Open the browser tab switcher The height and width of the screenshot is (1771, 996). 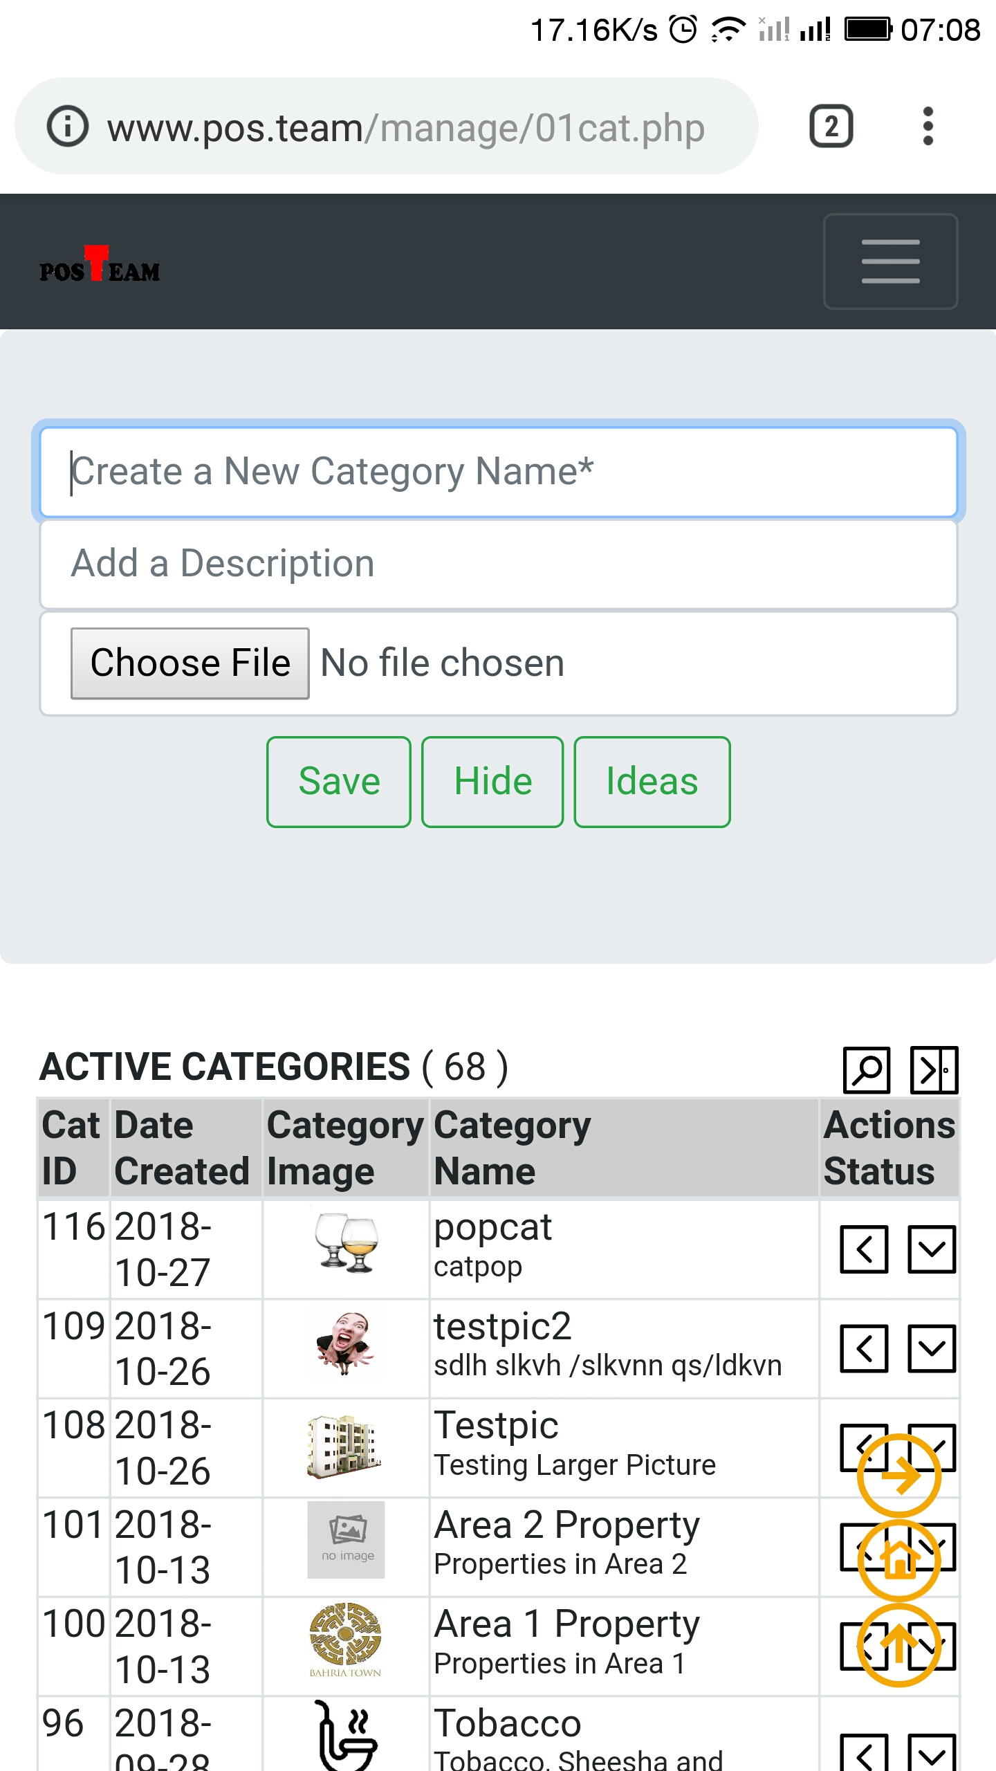tap(831, 127)
